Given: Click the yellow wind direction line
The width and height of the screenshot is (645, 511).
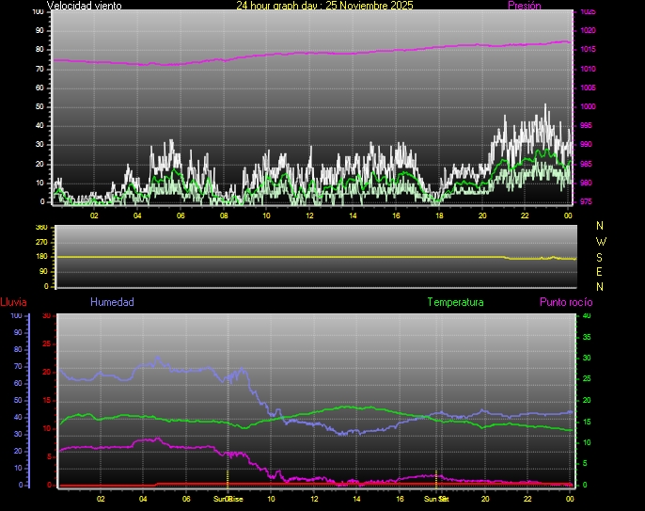Looking at the screenshot, I should point(282,257).
